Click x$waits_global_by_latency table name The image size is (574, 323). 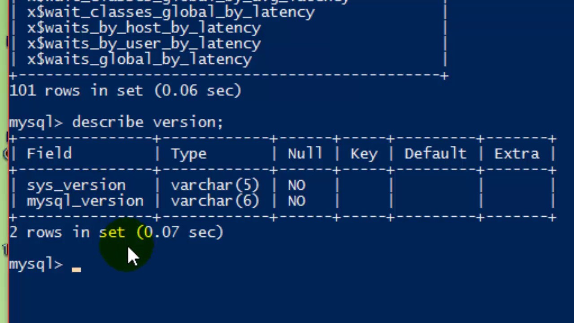139,60
